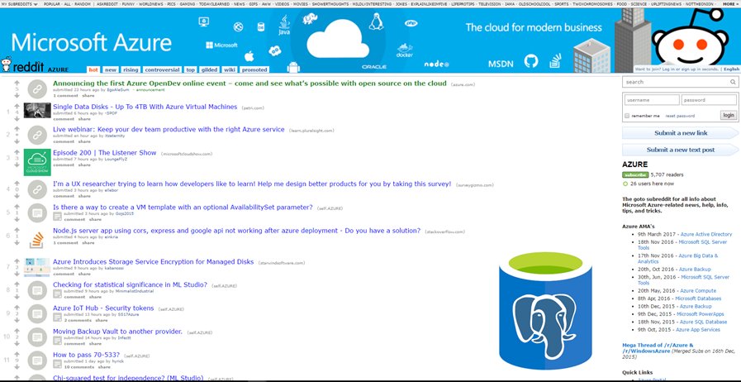Click the search magnifier icon

coord(733,82)
